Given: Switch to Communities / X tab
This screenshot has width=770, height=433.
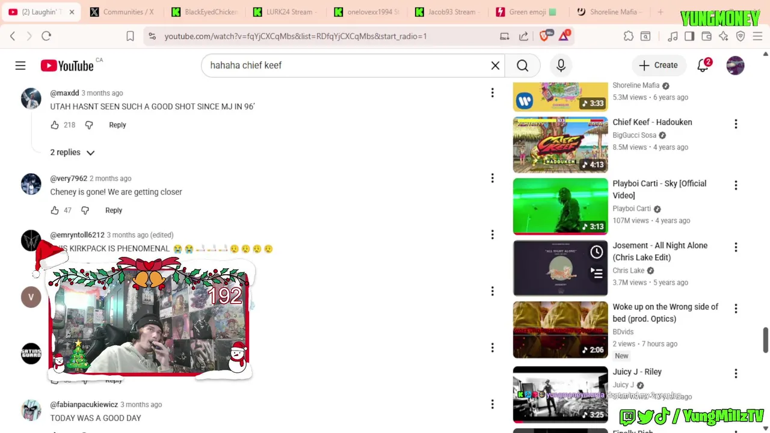Looking at the screenshot, I should tap(122, 12).
